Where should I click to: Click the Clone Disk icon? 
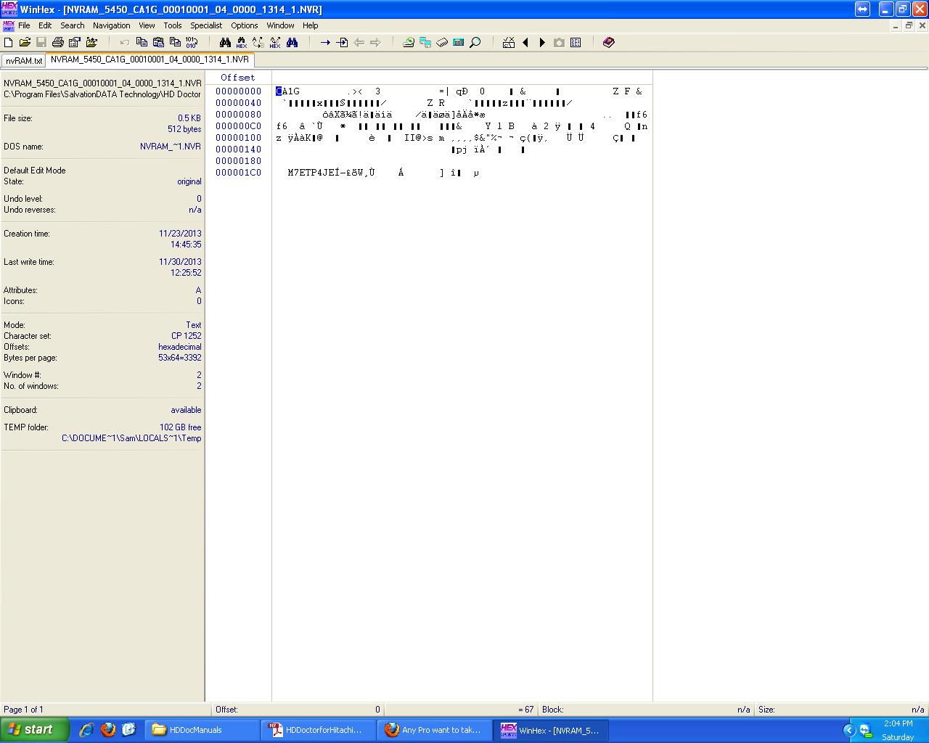pyautogui.click(x=425, y=43)
